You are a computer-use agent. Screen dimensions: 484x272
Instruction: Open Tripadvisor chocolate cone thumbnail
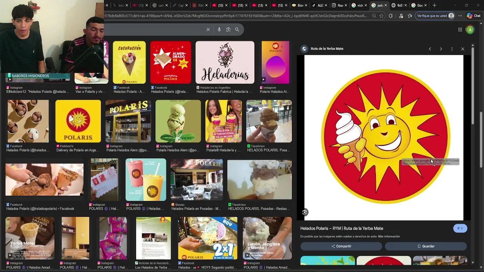pyautogui.click(x=269, y=121)
